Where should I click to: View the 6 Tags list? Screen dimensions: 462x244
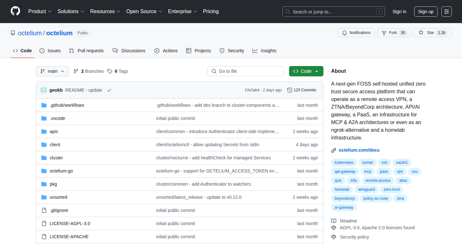pos(118,71)
